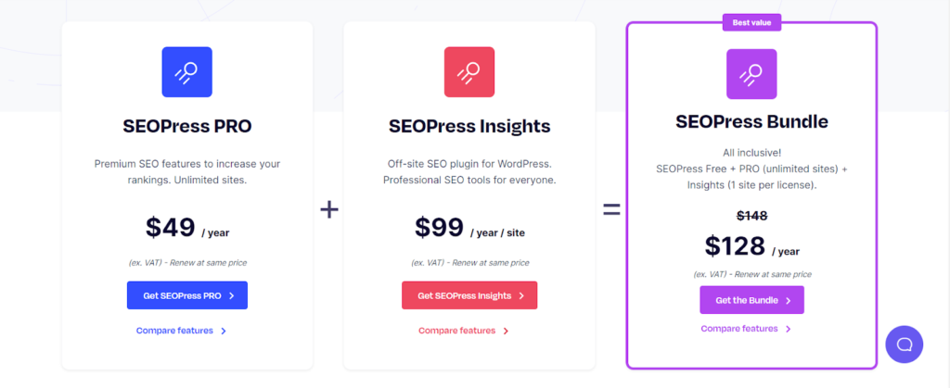This screenshot has width=950, height=388.
Task: Click the SEOPress Insights heading
Action: tap(469, 126)
